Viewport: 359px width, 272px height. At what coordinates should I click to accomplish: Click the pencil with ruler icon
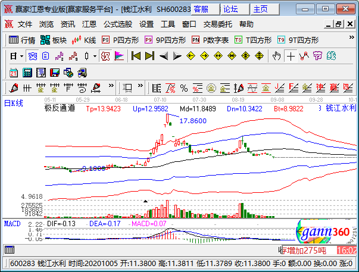click(x=96, y=88)
